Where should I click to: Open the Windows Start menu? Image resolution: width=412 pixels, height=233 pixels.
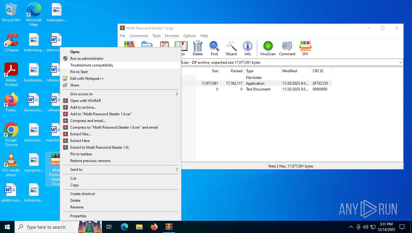pyautogui.click(x=7, y=227)
